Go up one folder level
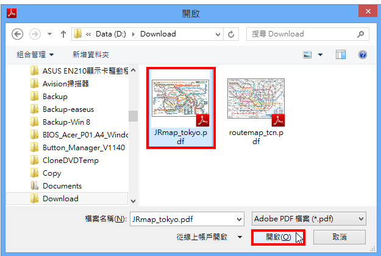381x256 pixels. click(x=63, y=34)
